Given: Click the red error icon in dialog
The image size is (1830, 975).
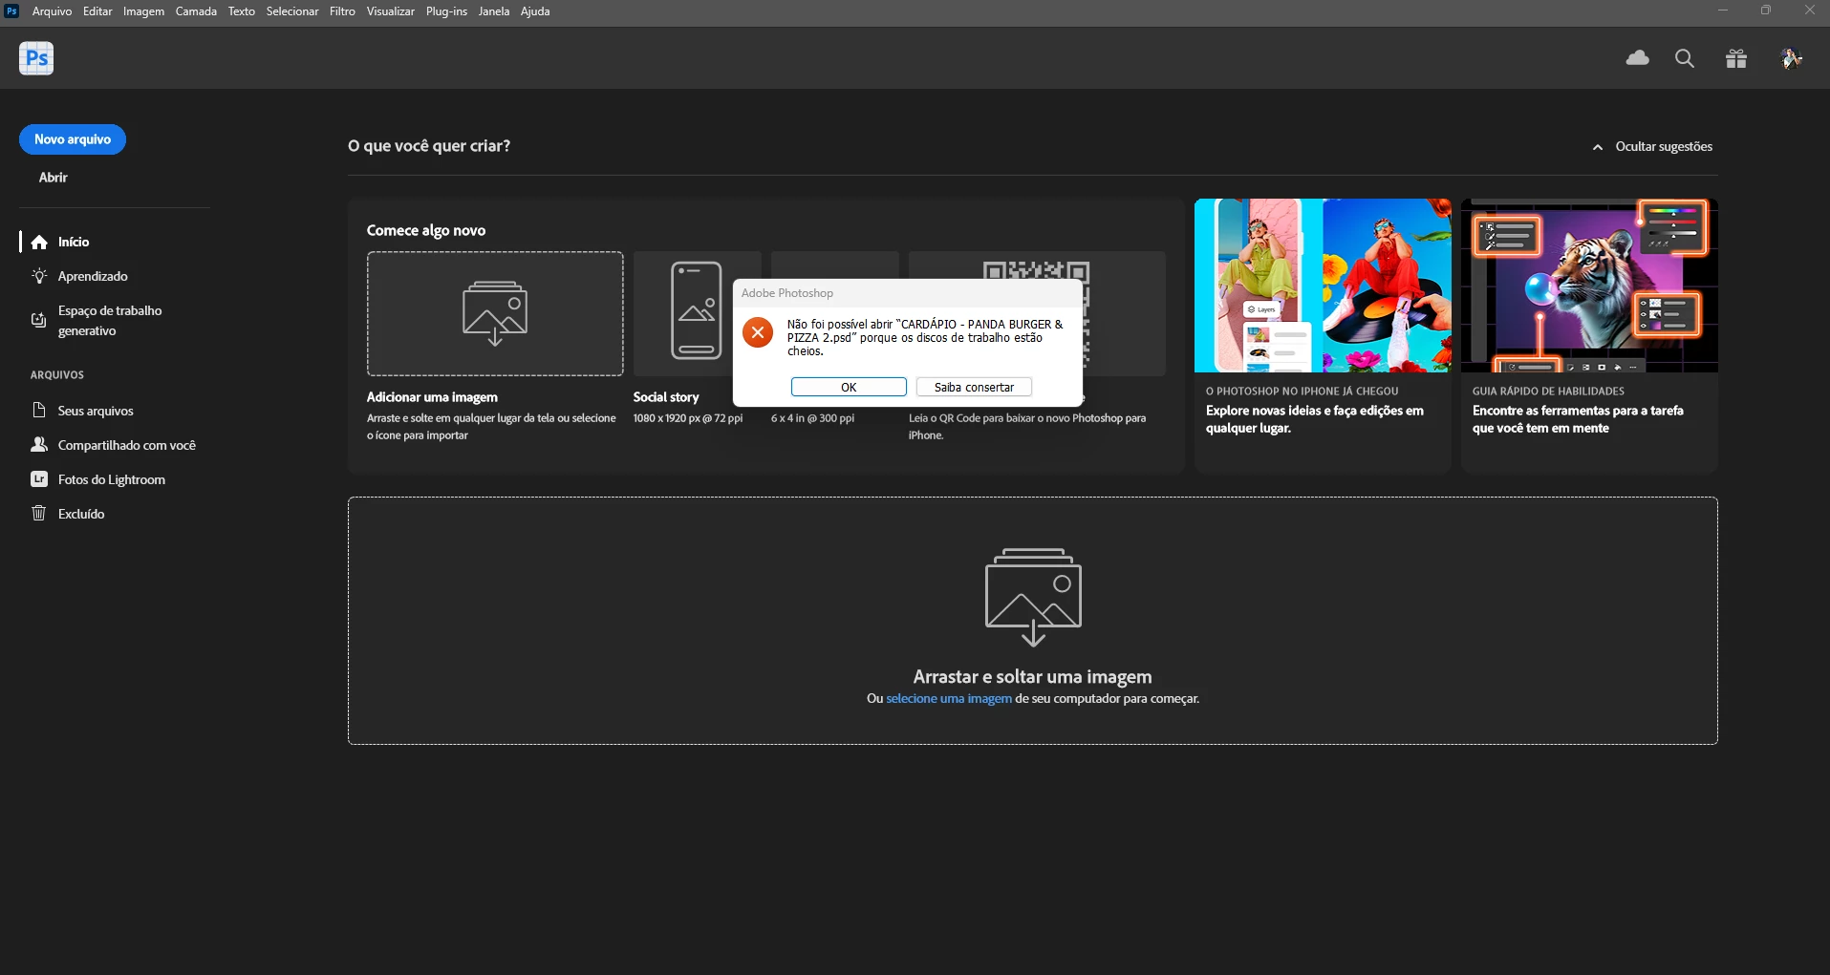Looking at the screenshot, I should (x=758, y=332).
